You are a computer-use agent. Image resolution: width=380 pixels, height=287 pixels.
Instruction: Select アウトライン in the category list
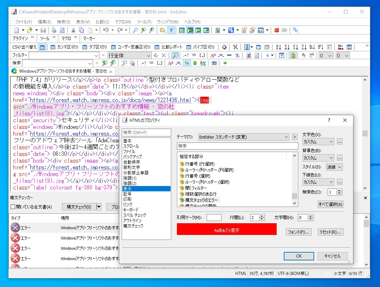point(132,220)
